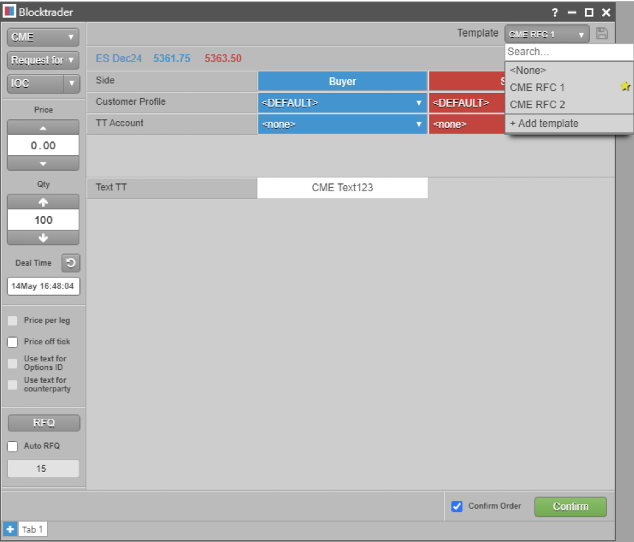Mark CME RFC 1 favorite star

point(625,86)
